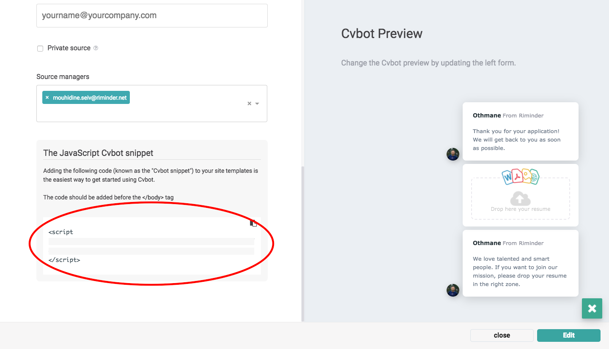Screen dimensions: 609x349
Task: Remove mouhidine.seiv@riminder.net tag
Action: click(47, 98)
